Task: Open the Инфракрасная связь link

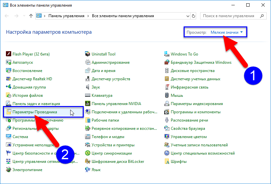Action: coord(190,87)
